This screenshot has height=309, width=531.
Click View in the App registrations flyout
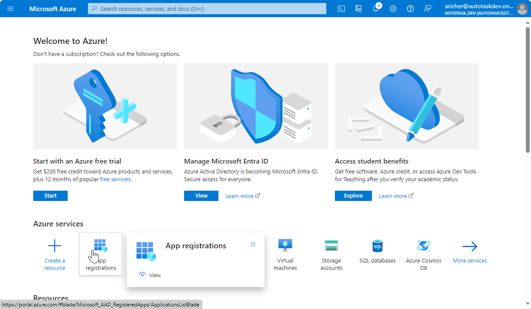(150, 275)
